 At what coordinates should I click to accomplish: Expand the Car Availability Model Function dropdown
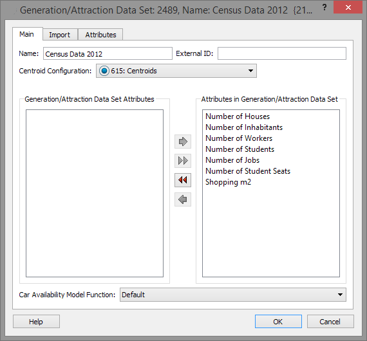click(x=233, y=295)
